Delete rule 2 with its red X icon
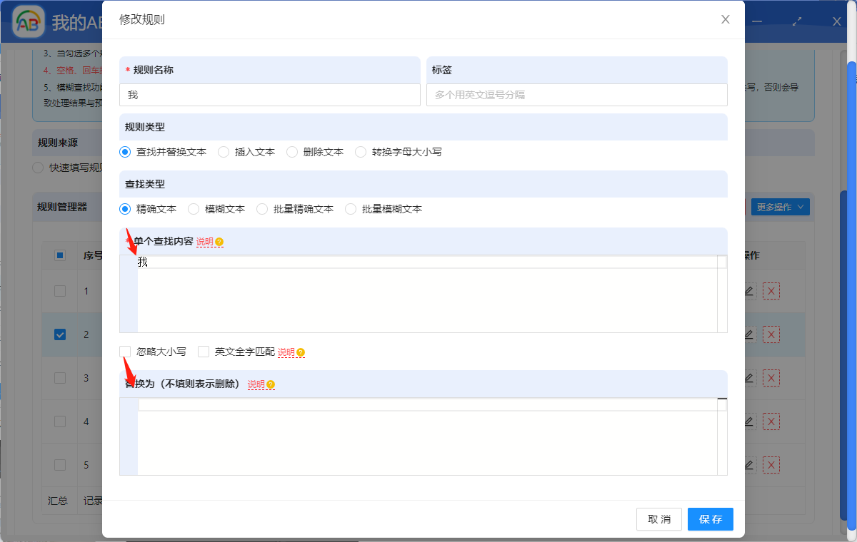 (771, 334)
